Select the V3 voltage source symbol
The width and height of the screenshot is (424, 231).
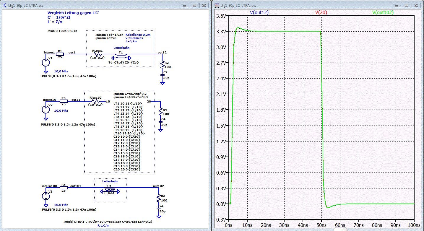click(46, 196)
